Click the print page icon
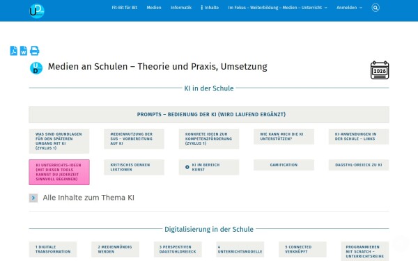This screenshot has width=418, height=261. (34, 51)
